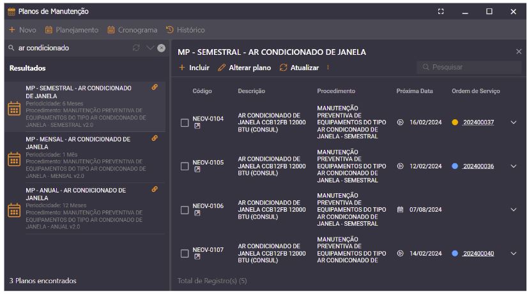
Task: Click the NEOV-0106 code text
Action: pos(208,206)
